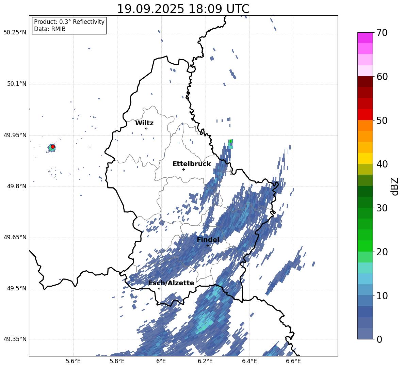This screenshot has width=403, height=368.
Task: Pick the dark green colorbar segment near 33
Action: [365, 191]
